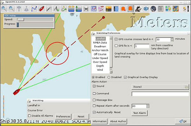Open settings with the wrench icon
Viewport: 191px width, 126px height.
[x=49, y=9]
